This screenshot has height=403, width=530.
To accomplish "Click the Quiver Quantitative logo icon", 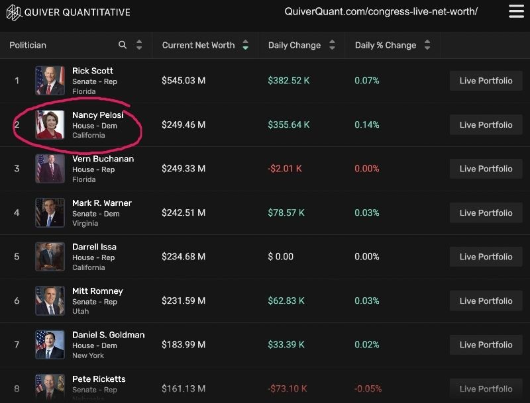I will (14, 13).
